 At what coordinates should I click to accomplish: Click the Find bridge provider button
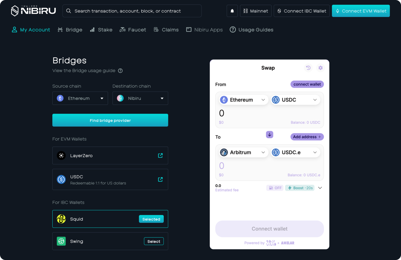(x=110, y=120)
